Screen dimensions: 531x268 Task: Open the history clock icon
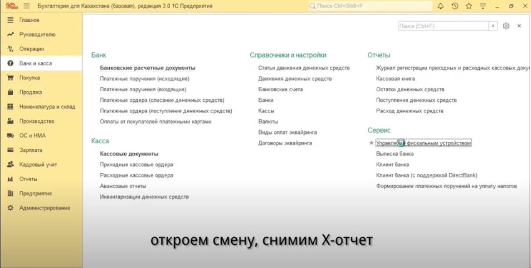coord(455,6)
